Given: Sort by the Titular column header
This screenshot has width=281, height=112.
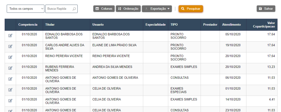Looking at the screenshot, I should pyautogui.click(x=50, y=25).
